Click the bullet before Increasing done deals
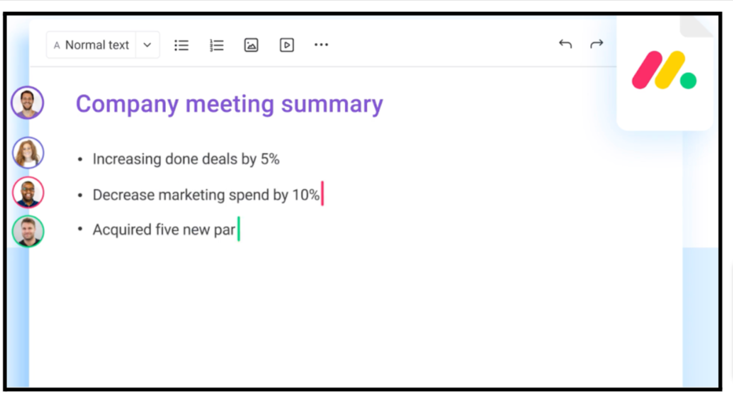Screen dimensions: 733x410 pos(80,159)
